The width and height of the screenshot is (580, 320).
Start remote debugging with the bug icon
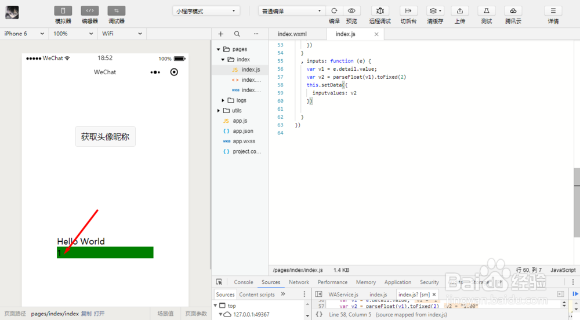tap(380, 10)
